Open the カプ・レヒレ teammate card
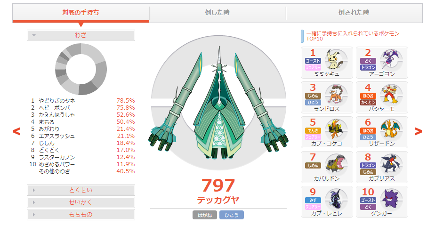Viewport: 435px width, 233px height. (327, 202)
